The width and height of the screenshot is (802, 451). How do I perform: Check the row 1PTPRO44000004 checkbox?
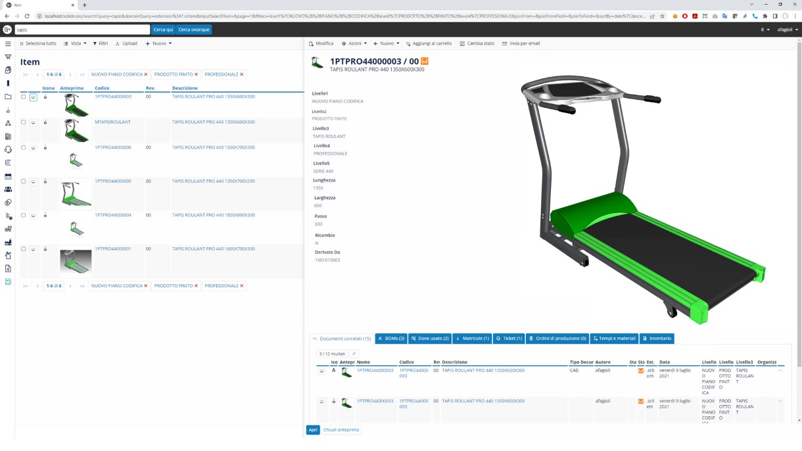click(x=24, y=215)
